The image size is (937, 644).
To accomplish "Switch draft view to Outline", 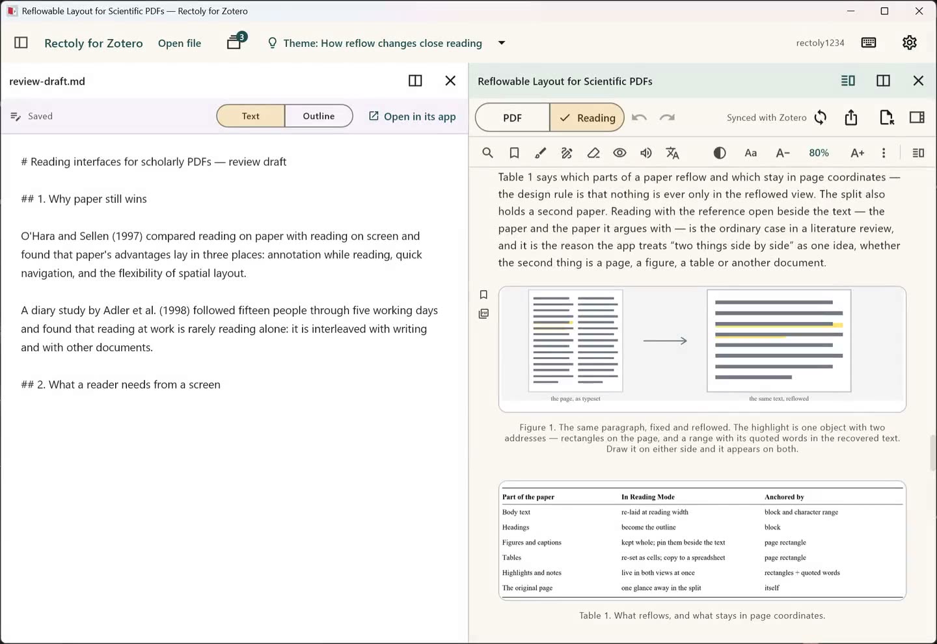I will (319, 116).
